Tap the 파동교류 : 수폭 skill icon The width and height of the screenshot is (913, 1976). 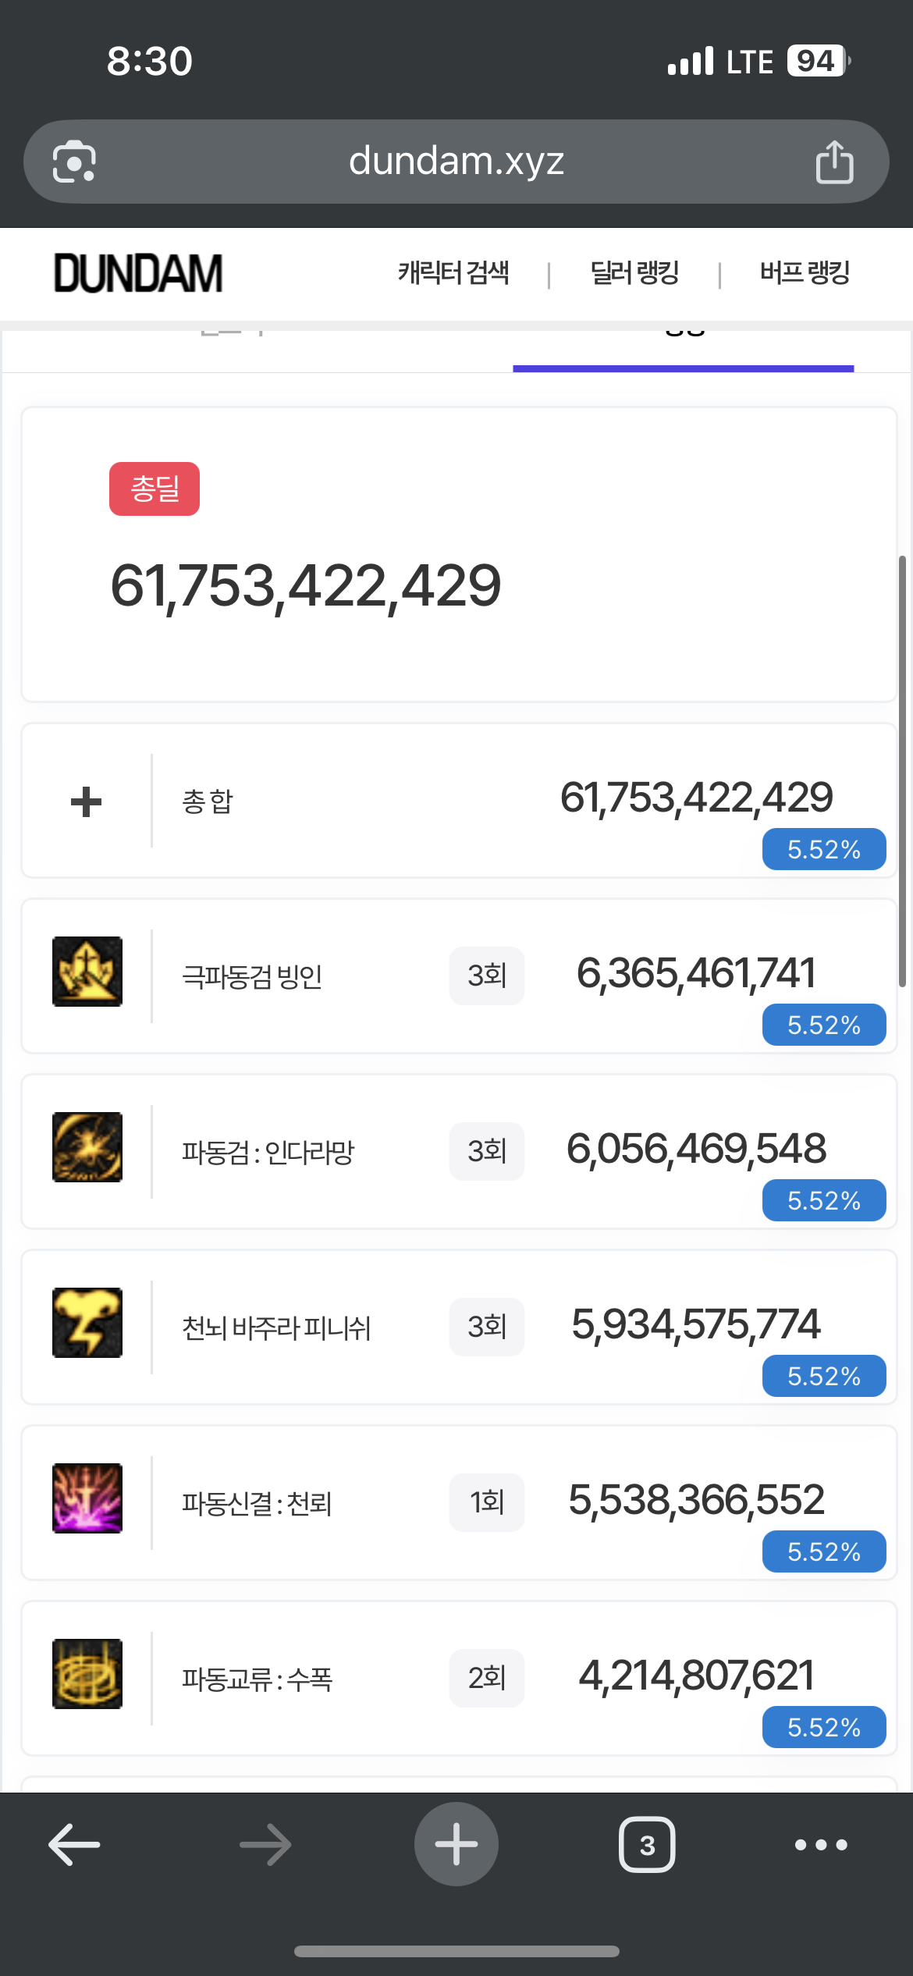(87, 1674)
